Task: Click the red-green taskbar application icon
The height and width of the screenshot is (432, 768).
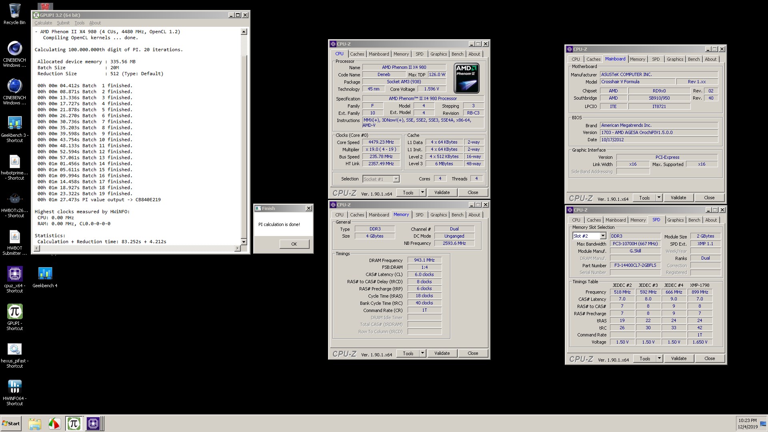Action: 54,424
